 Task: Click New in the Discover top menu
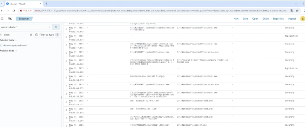pyautogui.click(x=236, y=19)
